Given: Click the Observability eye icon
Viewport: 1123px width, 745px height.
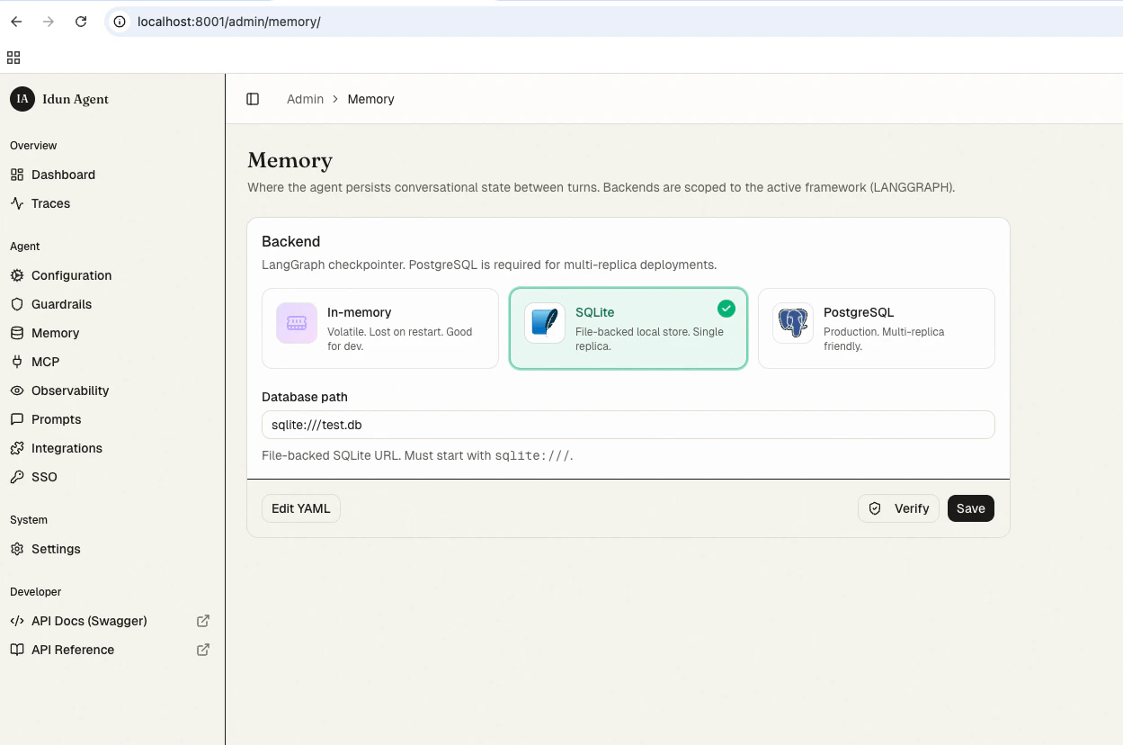Looking at the screenshot, I should (x=17, y=390).
